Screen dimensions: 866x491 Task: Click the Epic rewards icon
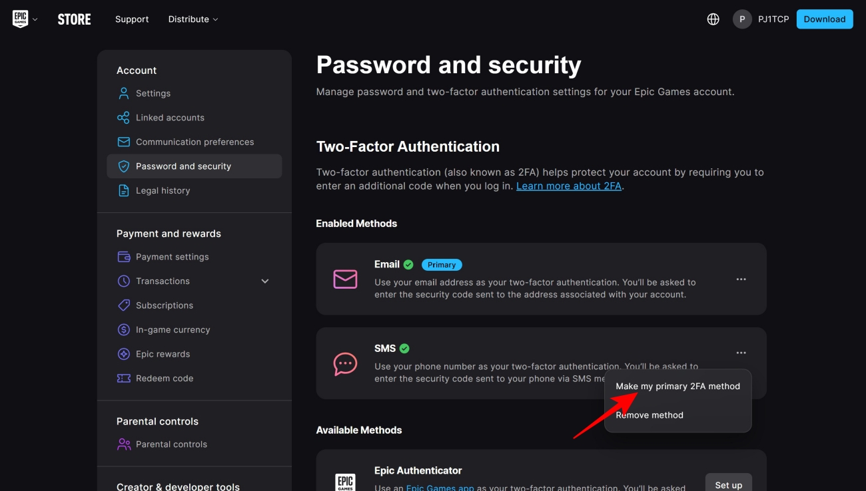(x=123, y=354)
